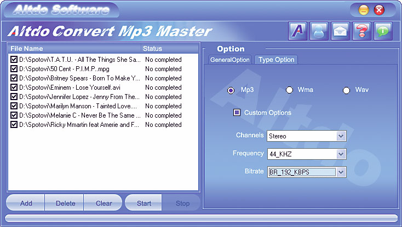Click the conversion progress bar
Screen dimensions: 402x227
(201, 218)
